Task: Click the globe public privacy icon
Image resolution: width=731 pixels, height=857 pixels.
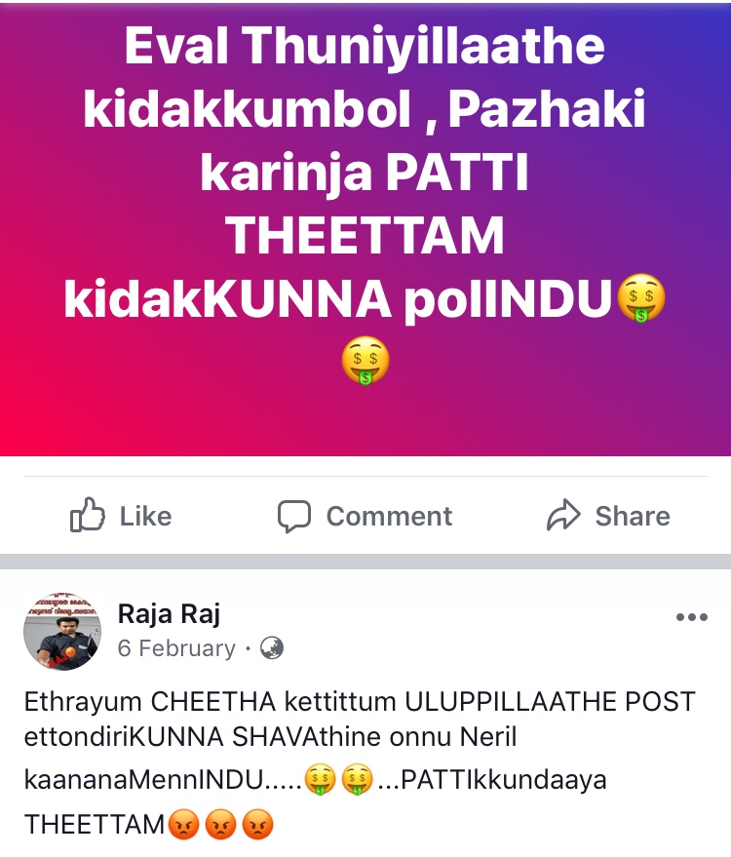Action: (272, 648)
